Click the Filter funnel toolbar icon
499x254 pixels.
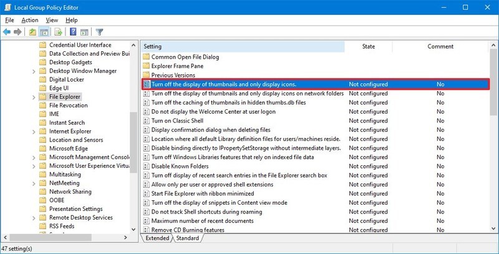click(99, 32)
